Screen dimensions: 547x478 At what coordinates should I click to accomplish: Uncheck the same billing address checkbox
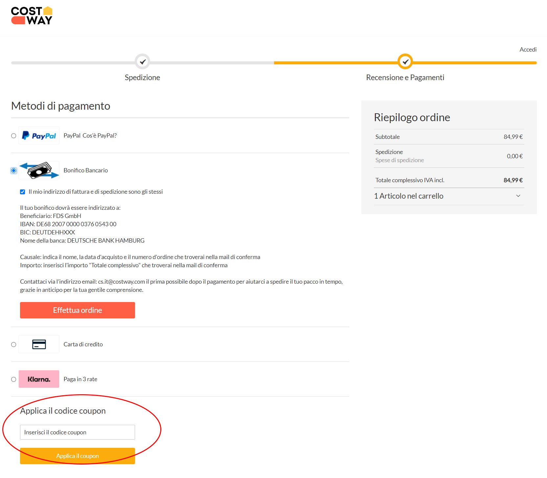point(22,192)
